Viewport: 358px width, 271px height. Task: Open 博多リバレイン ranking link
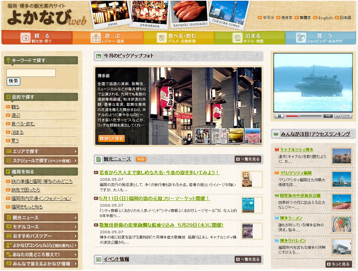[293, 240]
